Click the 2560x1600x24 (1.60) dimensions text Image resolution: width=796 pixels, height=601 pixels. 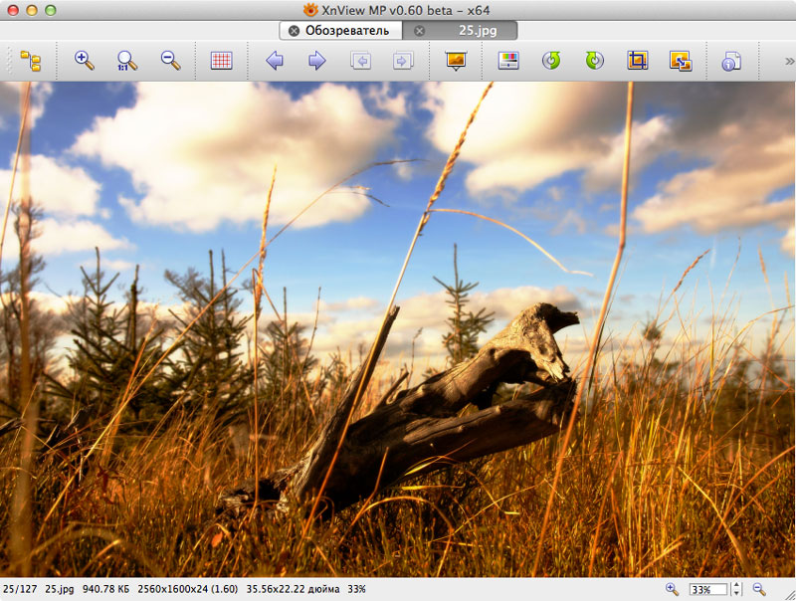(188, 589)
